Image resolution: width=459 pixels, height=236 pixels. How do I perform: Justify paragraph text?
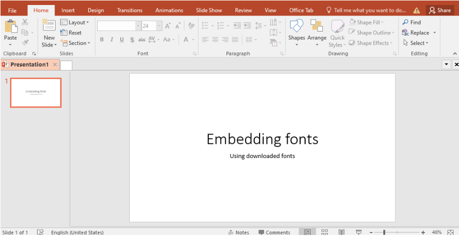pos(235,39)
